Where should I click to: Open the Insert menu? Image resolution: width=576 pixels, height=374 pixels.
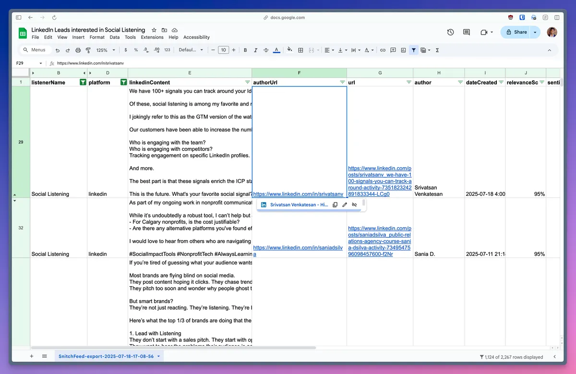click(x=78, y=37)
